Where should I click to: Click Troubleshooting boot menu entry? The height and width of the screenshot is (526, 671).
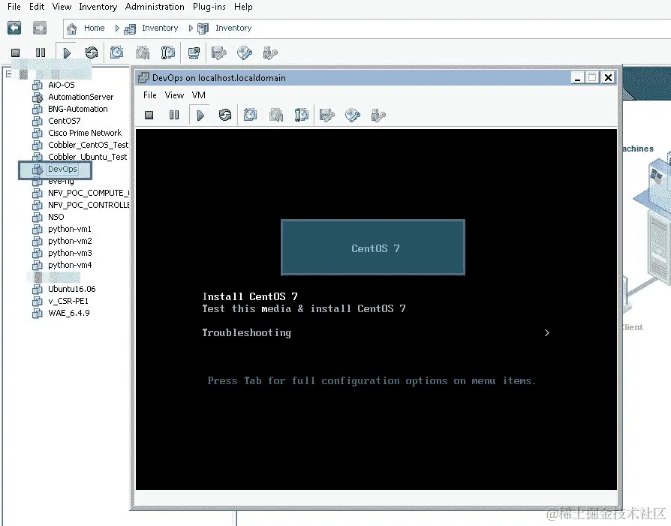[246, 332]
